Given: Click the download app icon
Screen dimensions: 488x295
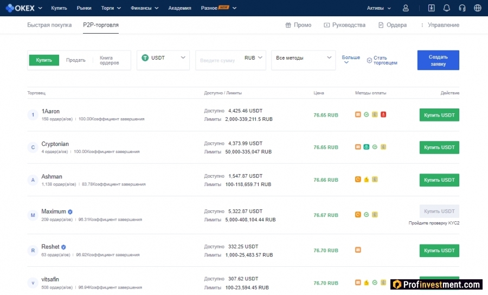Looking at the screenshot, I should (432, 8).
